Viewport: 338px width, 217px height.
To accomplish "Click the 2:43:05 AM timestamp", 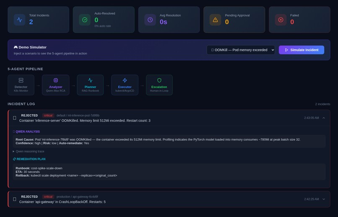I will point(312,118).
